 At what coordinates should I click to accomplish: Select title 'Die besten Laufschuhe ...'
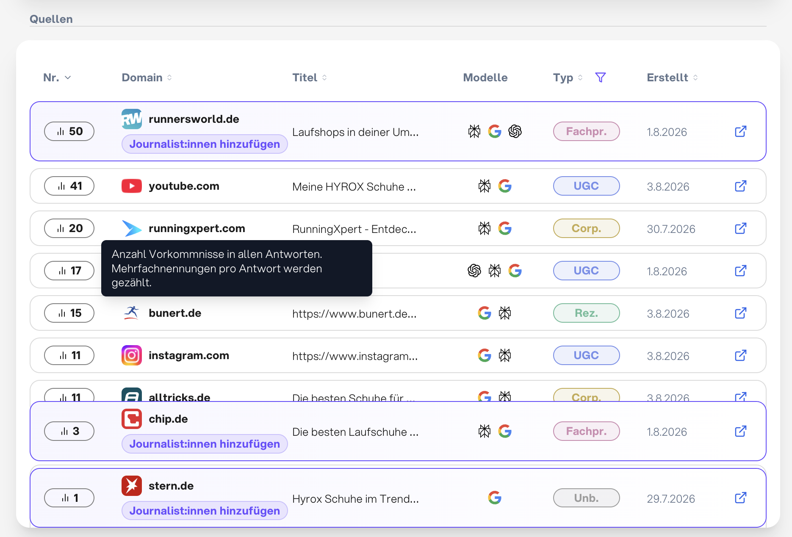[x=355, y=432]
